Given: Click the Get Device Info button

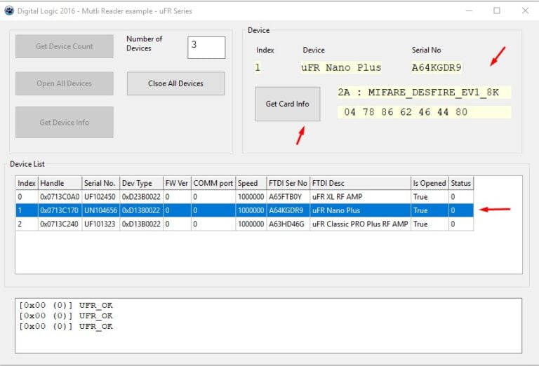Looking at the screenshot, I should [x=65, y=122].
